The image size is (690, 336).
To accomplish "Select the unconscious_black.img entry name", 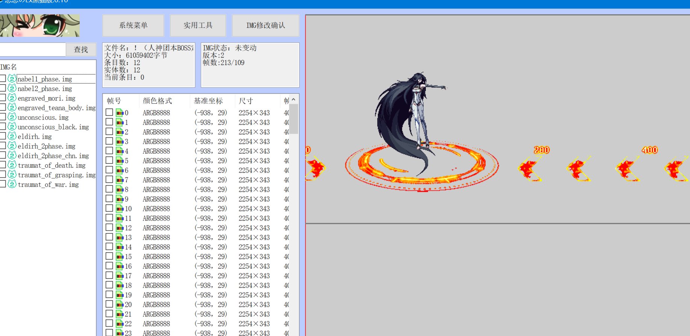I will click(53, 127).
